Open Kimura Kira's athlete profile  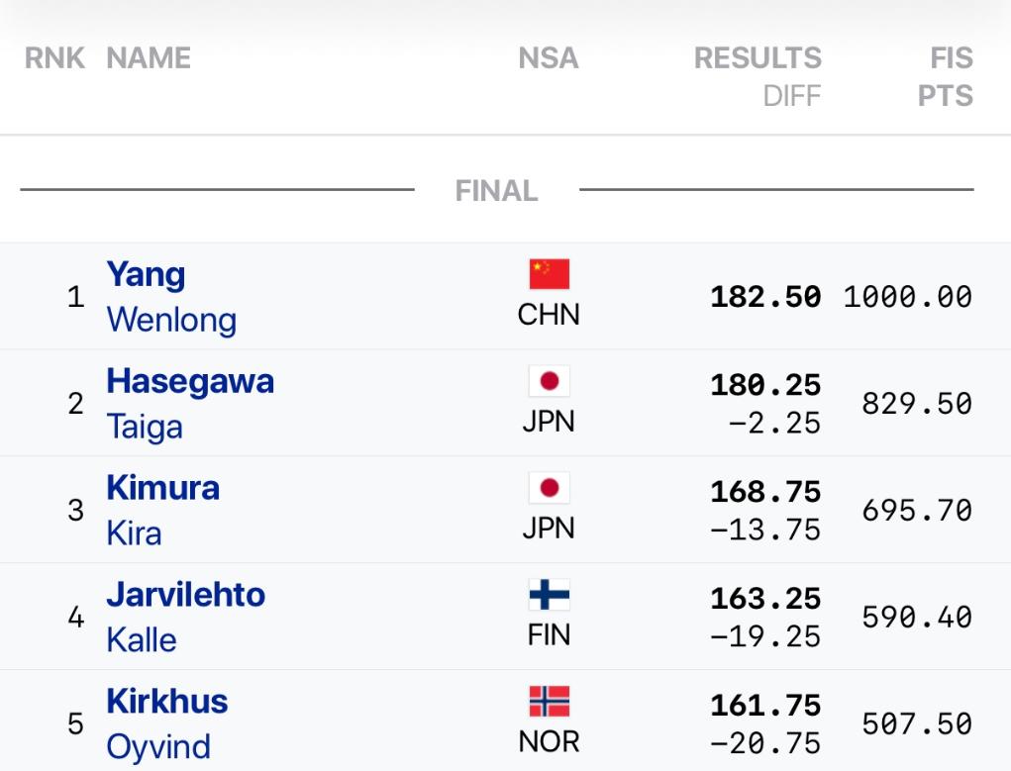click(x=162, y=511)
